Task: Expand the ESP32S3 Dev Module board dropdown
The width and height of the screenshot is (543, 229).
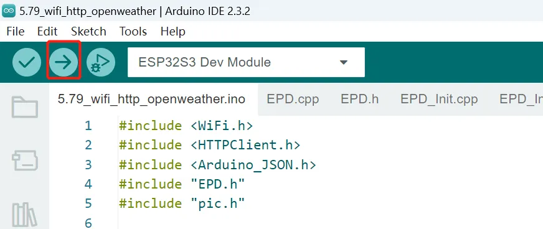Action: click(246, 62)
